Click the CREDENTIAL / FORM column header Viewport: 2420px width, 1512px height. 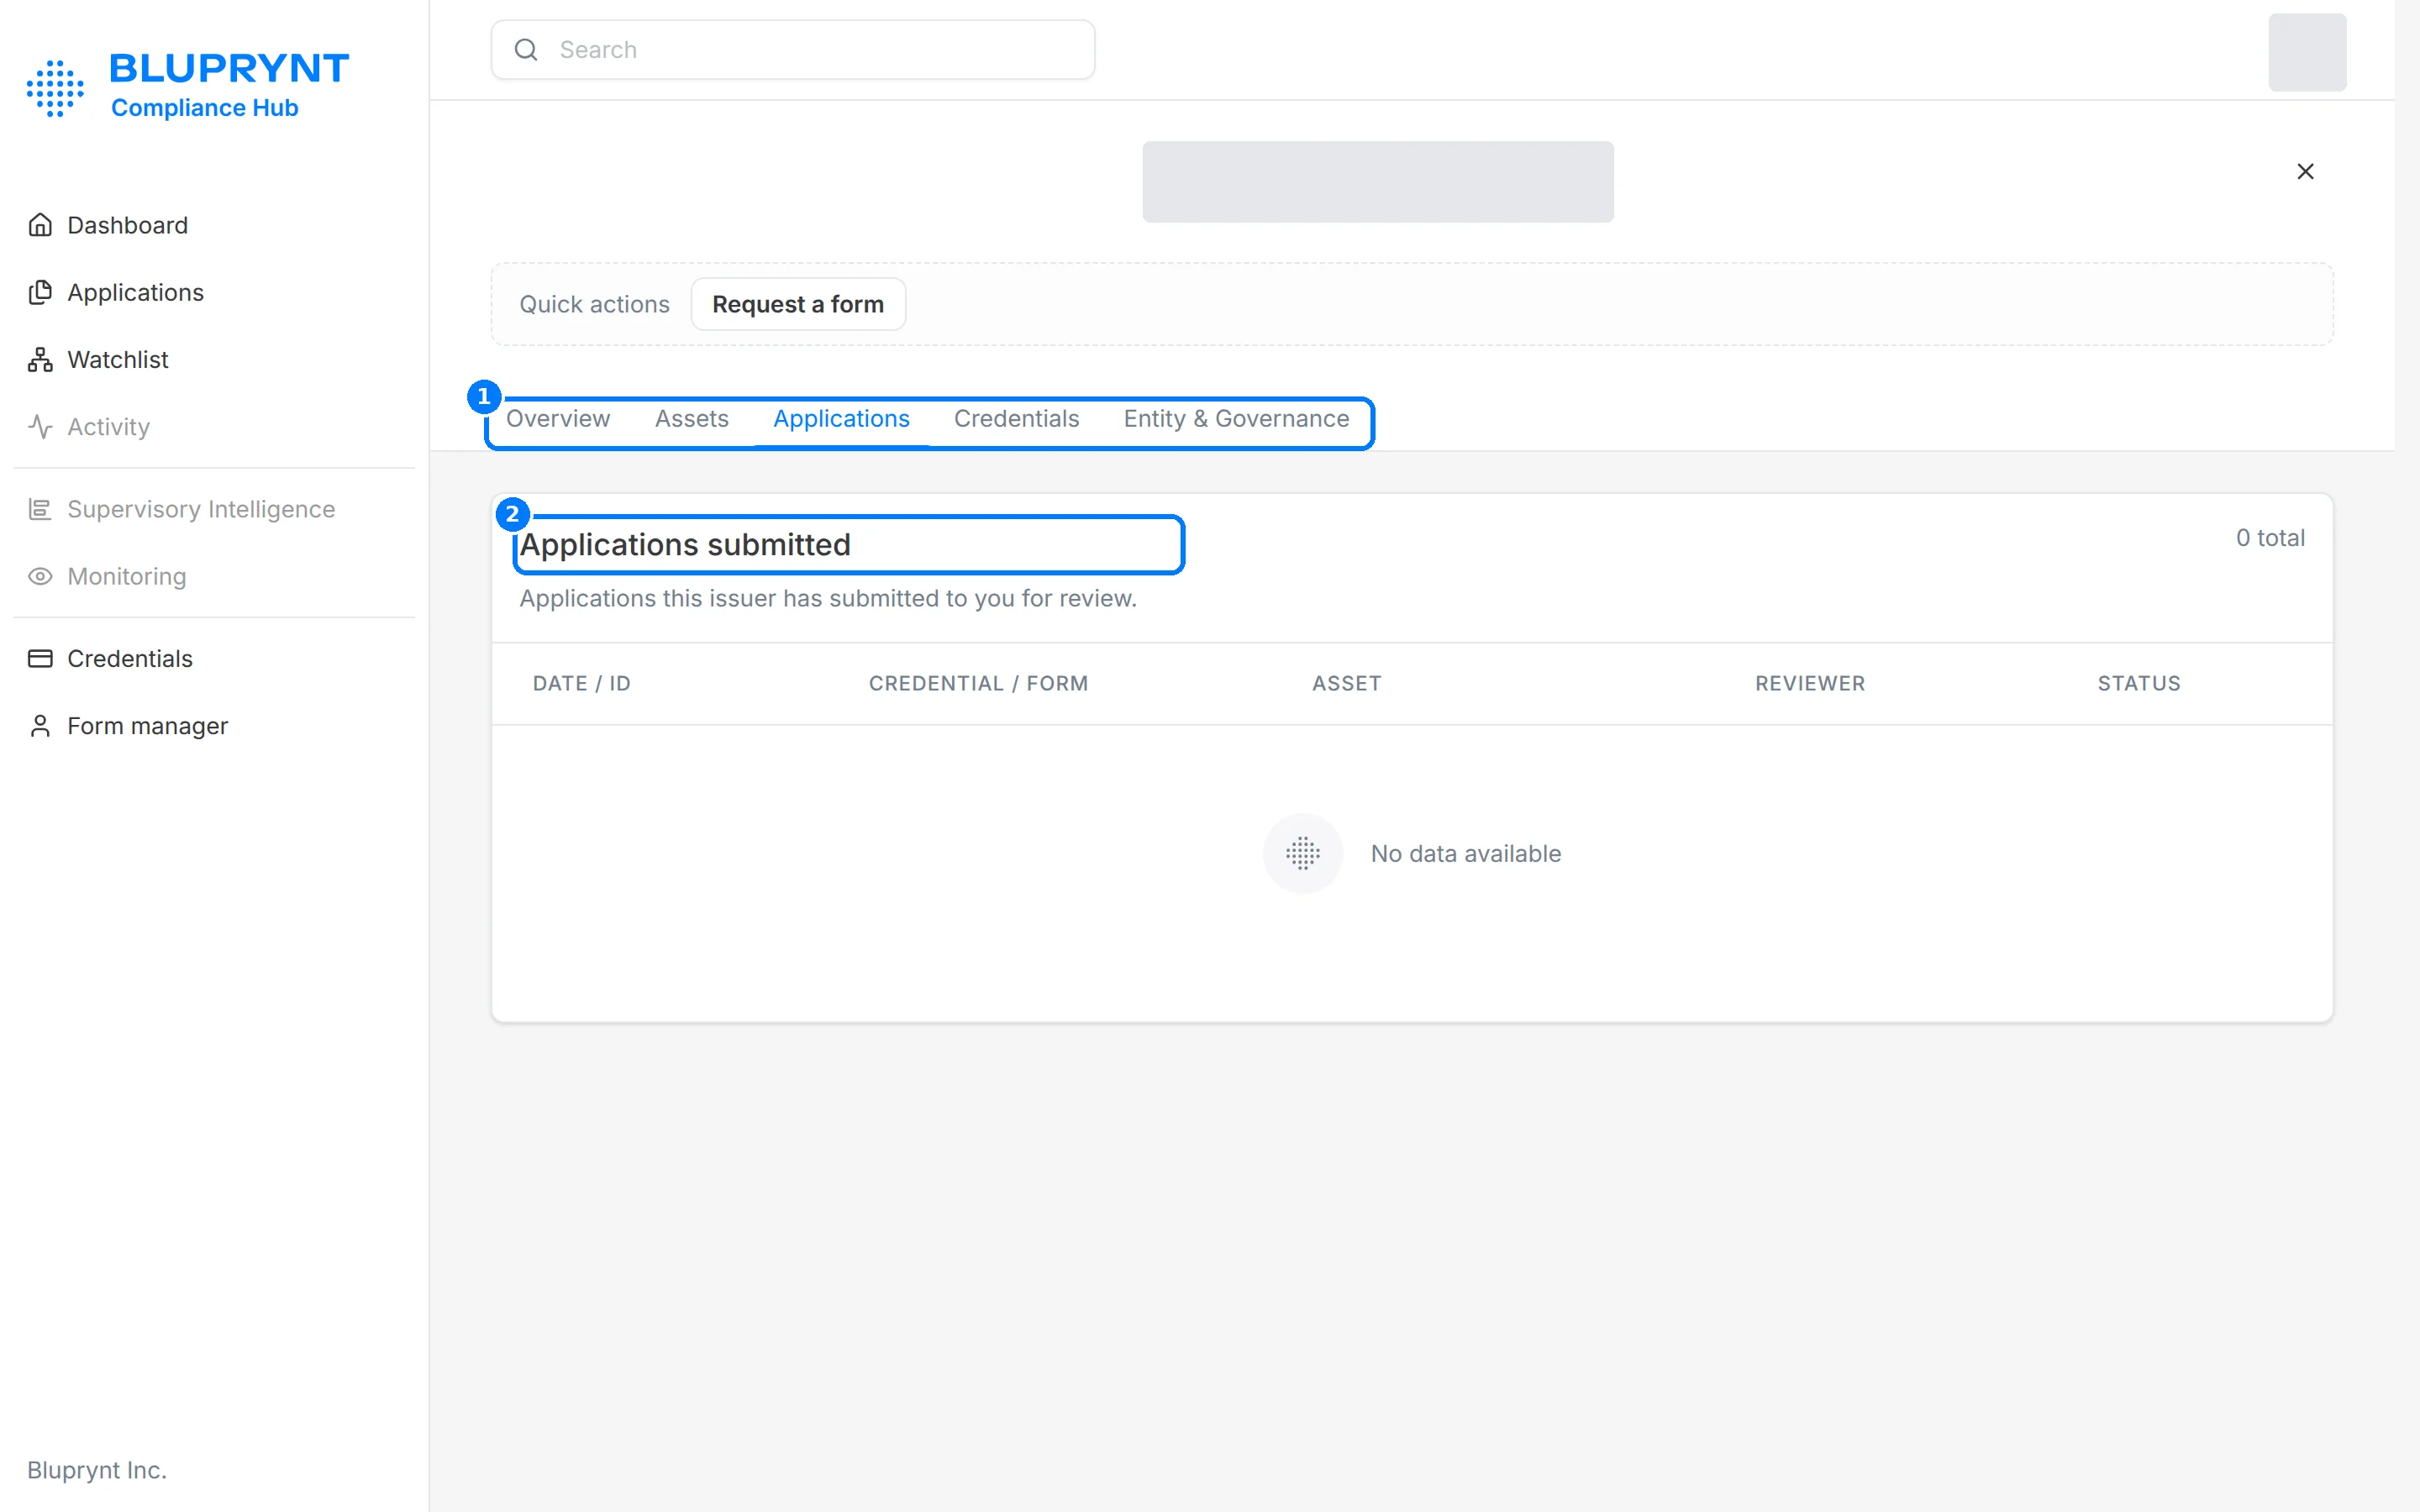point(978,683)
